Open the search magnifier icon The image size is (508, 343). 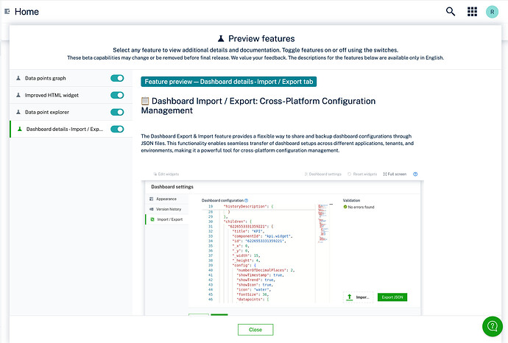(x=451, y=12)
